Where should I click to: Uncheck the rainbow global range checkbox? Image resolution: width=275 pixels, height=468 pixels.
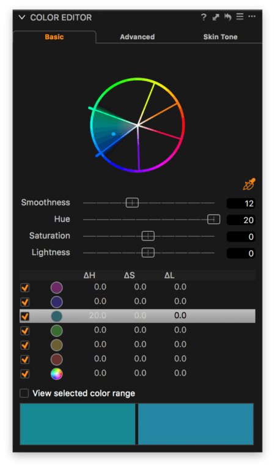click(25, 374)
